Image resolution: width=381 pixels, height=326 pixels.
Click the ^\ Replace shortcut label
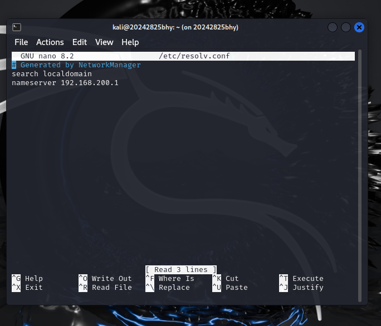(x=168, y=288)
